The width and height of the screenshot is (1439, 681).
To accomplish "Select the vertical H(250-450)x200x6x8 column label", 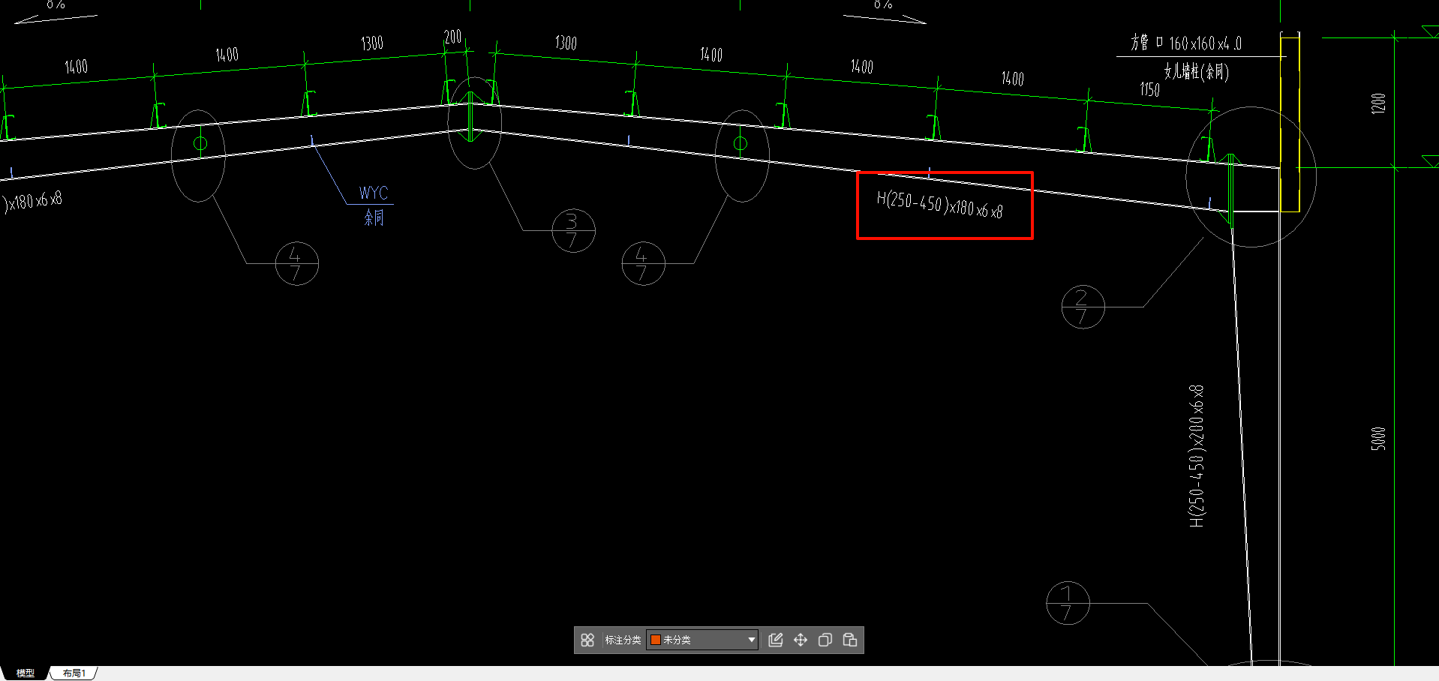I will pyautogui.click(x=1197, y=456).
